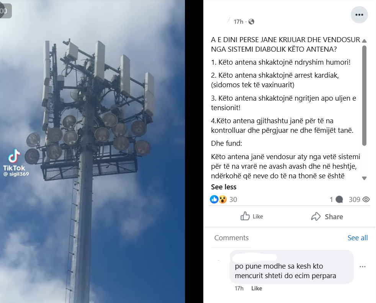This screenshot has width=376, height=303.
Task: Open the comment's three-dots options
Action: click(x=363, y=267)
